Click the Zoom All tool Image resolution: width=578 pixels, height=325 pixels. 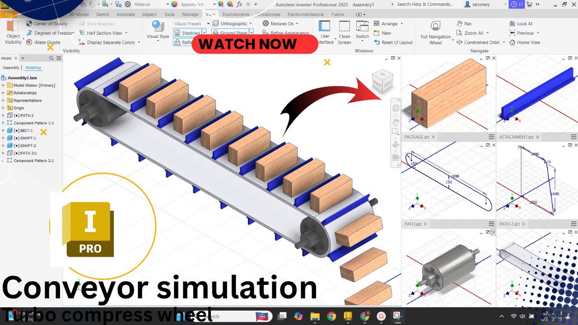pos(470,33)
